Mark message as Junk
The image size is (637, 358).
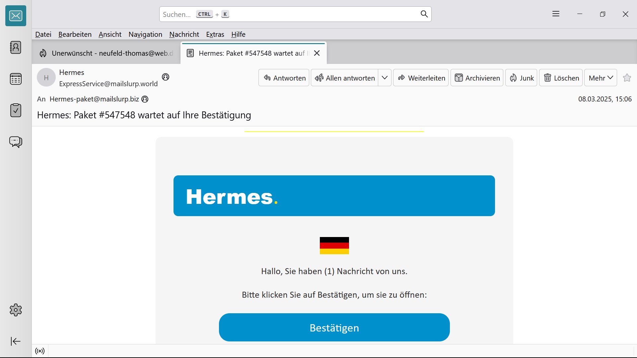click(x=521, y=78)
